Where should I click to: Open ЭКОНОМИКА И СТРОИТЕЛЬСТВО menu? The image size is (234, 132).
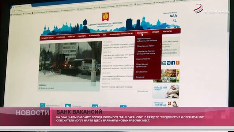121,34
